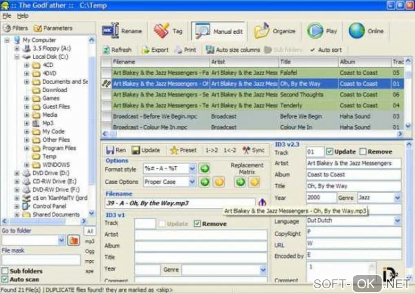The height and width of the screenshot is (294, 415).
Task: Apply format style green arrow
Action: [x=204, y=168]
